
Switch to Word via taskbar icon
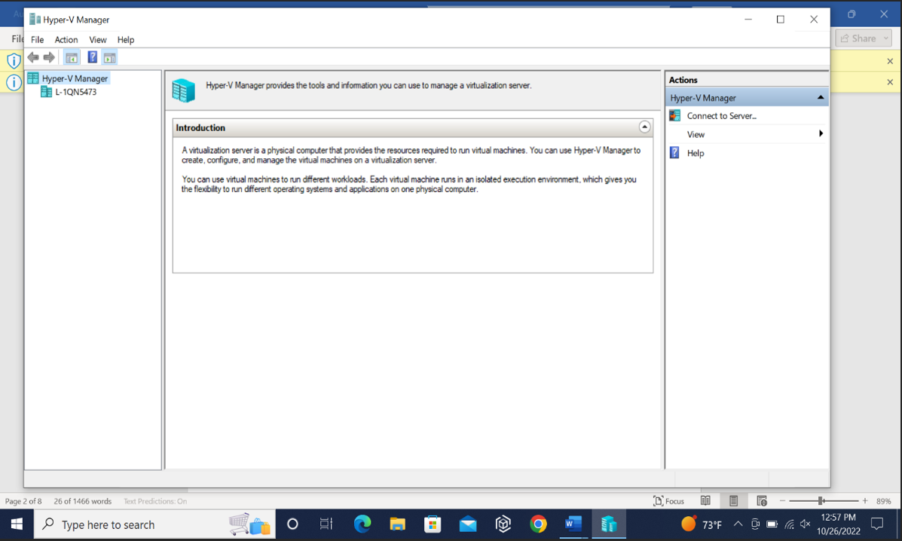pos(573,524)
